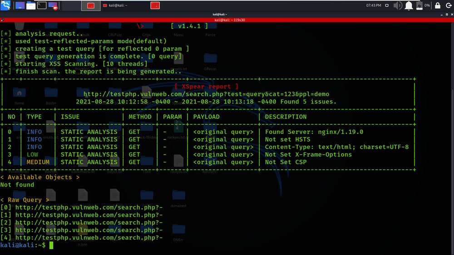This screenshot has height=255, width=454.
Task: Click the kali@kali:~$ prompt cursor
Action: point(51,245)
